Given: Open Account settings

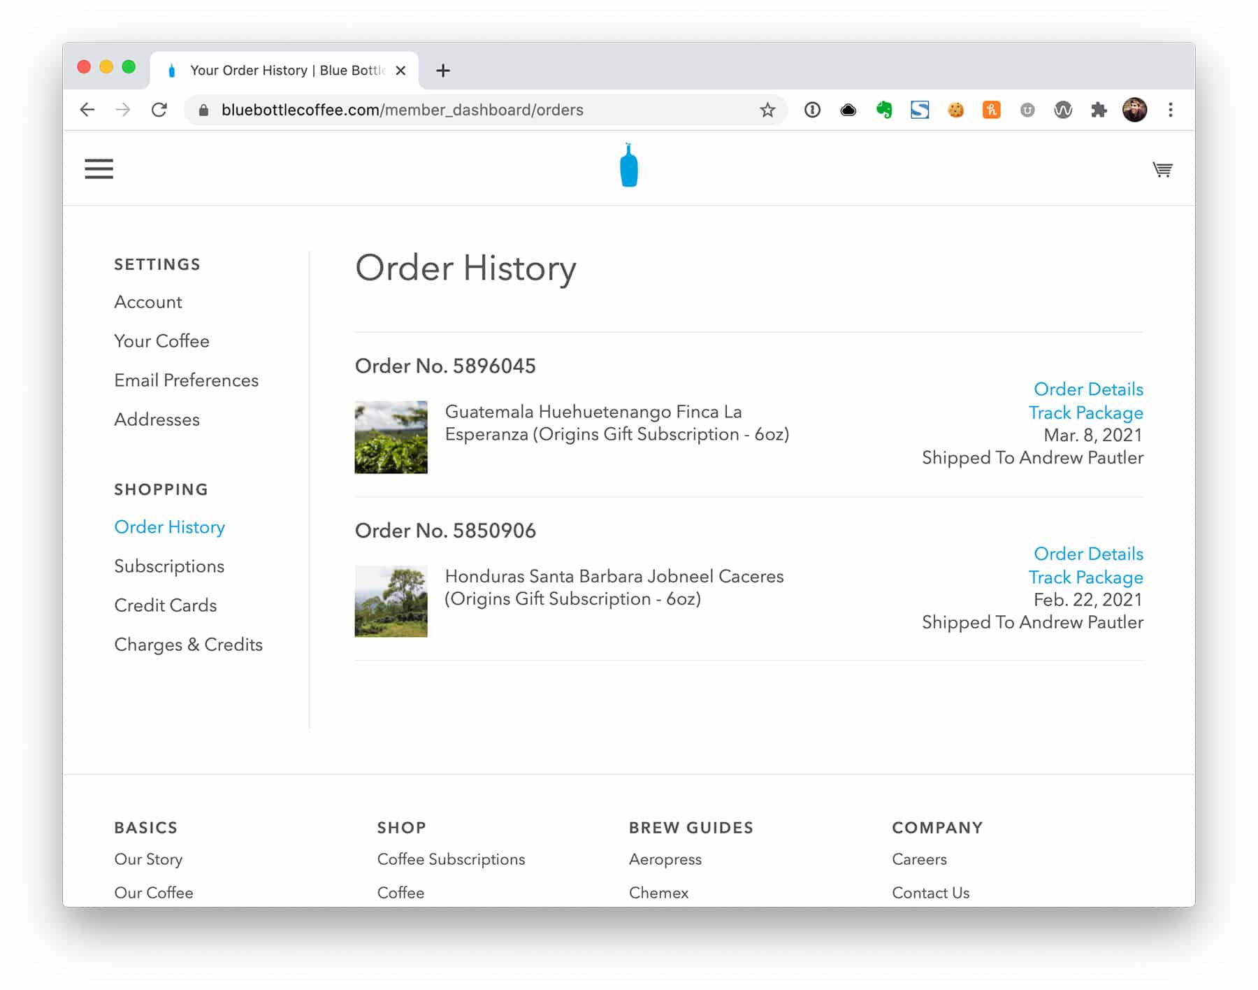Looking at the screenshot, I should (147, 302).
